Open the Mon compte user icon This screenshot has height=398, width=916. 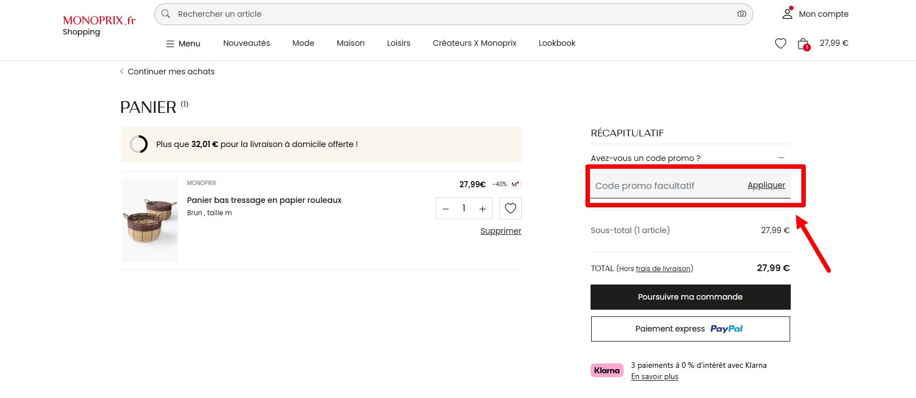click(x=787, y=13)
